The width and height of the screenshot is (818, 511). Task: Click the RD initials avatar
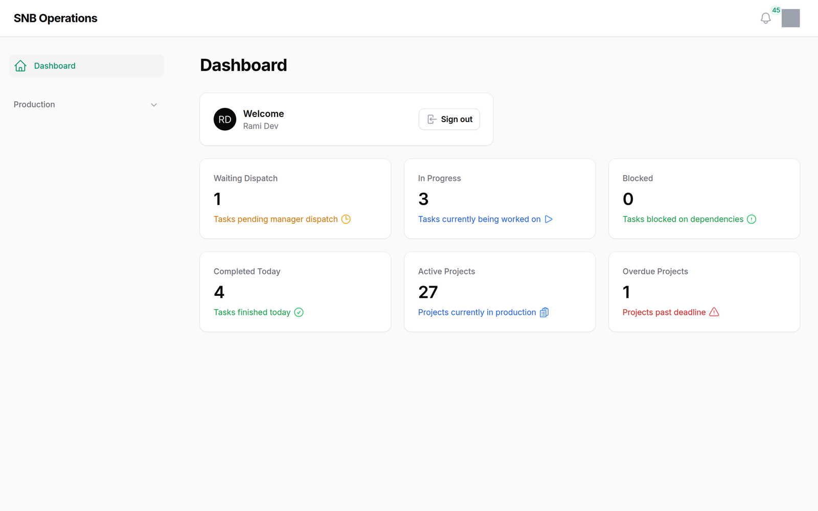point(225,119)
